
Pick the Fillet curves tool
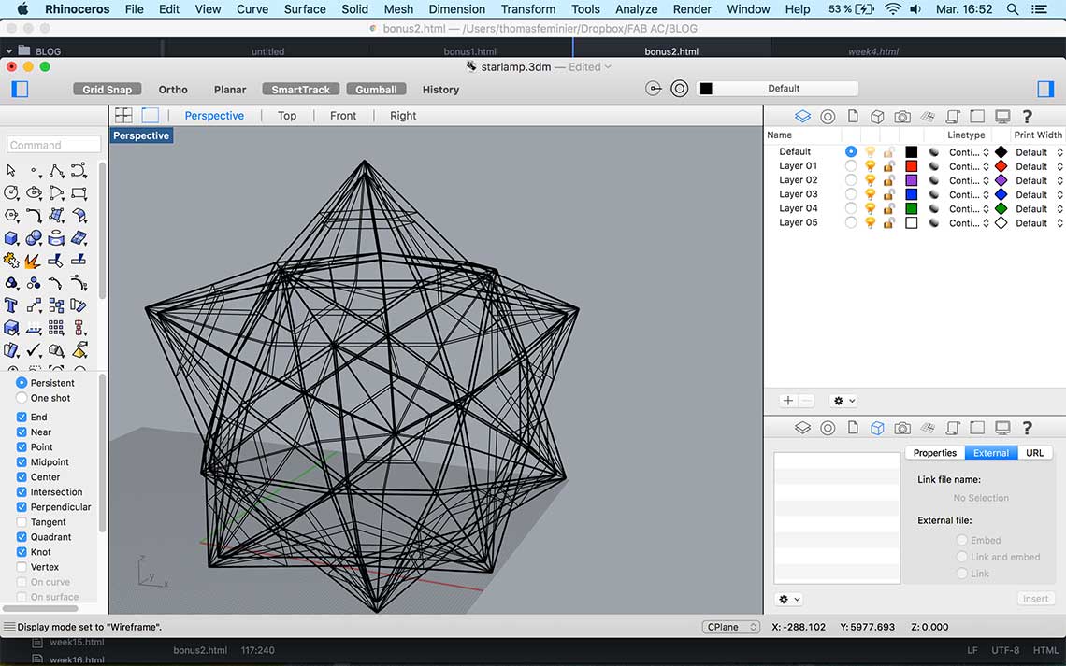pyautogui.click(x=34, y=215)
